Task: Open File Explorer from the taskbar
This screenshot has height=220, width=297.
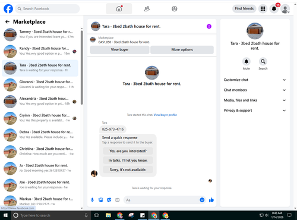Action: click(x=108, y=215)
